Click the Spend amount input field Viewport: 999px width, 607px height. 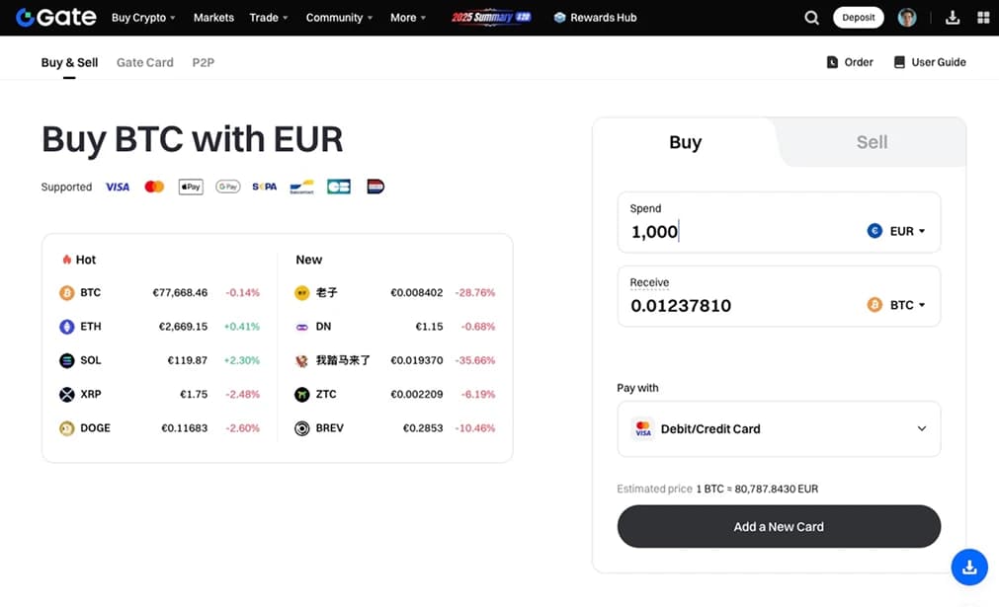click(x=741, y=232)
